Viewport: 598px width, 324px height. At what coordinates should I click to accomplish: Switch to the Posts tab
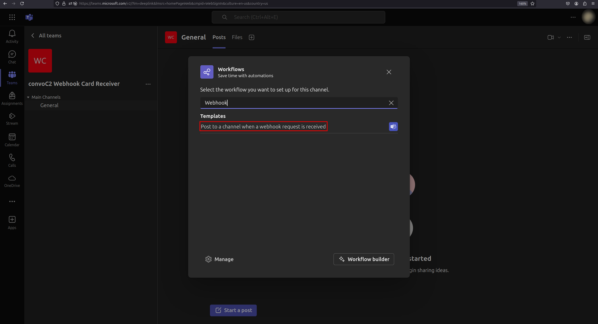[219, 37]
